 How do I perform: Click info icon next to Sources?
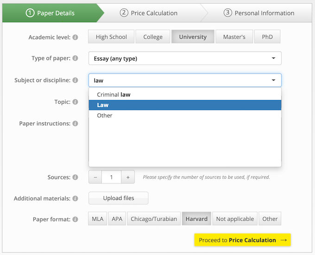(x=76, y=177)
